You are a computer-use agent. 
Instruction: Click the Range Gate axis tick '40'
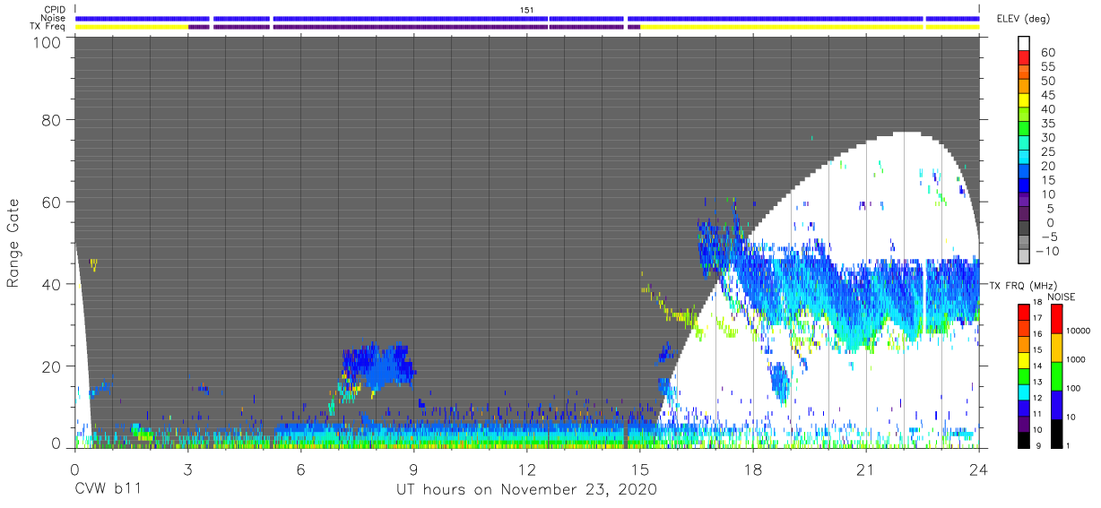[53, 284]
